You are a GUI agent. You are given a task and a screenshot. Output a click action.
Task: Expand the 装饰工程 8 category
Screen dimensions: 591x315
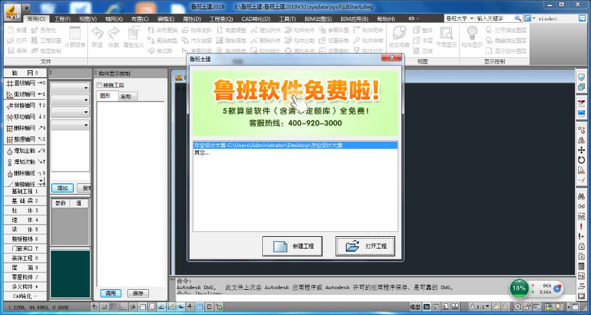(25, 258)
